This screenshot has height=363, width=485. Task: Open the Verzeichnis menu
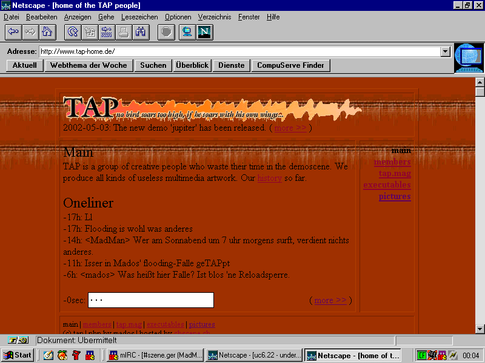point(215,17)
